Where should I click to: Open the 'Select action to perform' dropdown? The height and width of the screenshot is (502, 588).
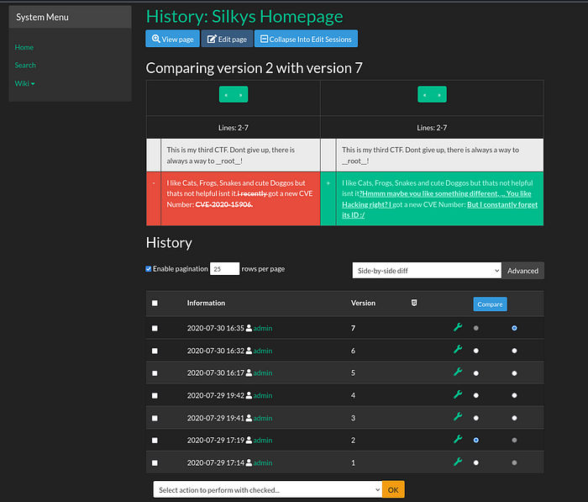[267, 489]
